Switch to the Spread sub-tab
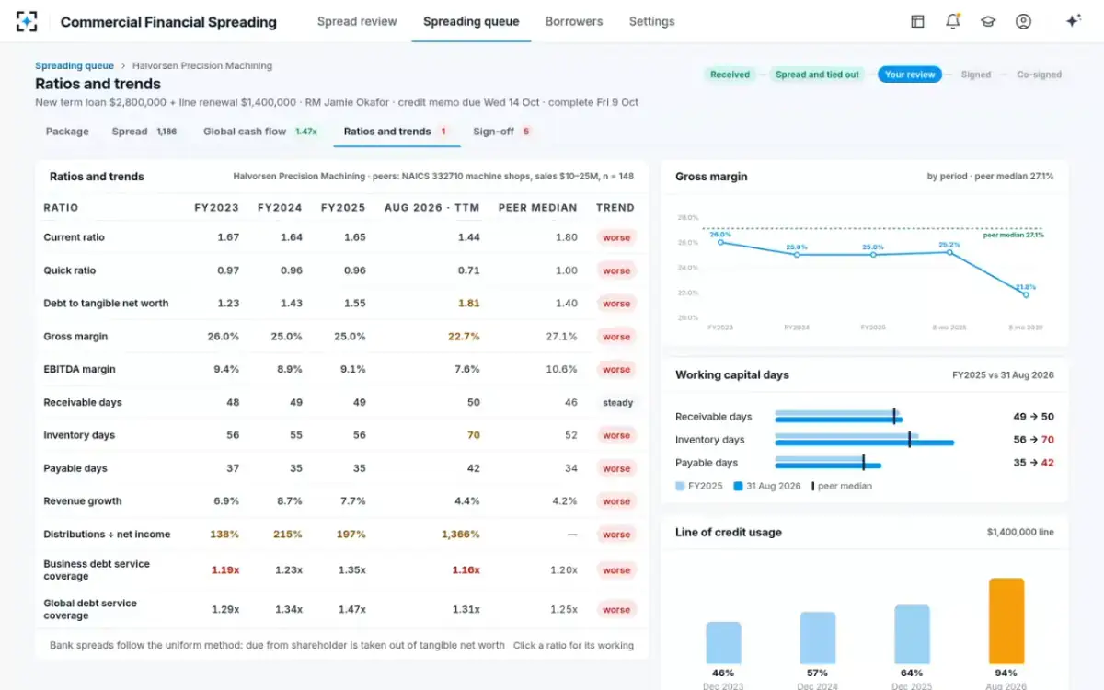1104x690 pixels. (x=144, y=132)
